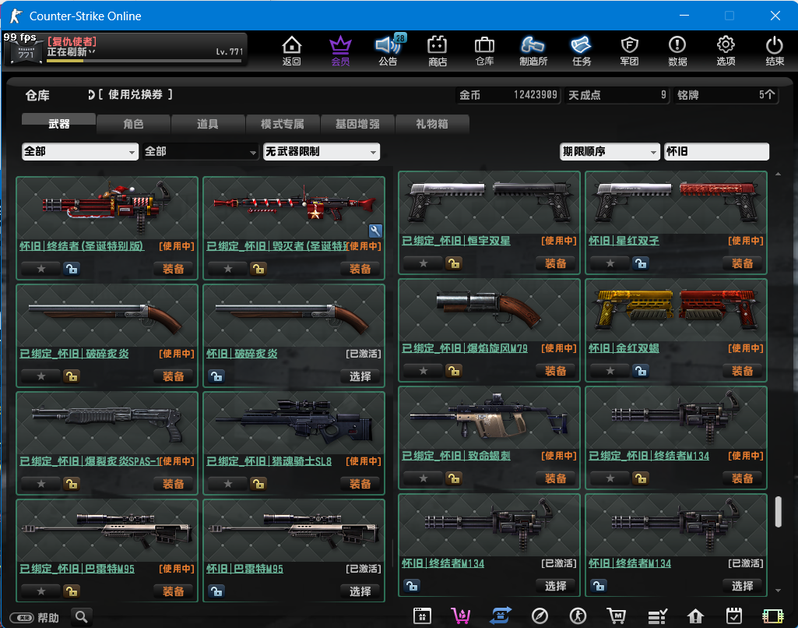Screen dimensions: 798x628
Task: Open the 期限顺序 sort dropdown
Action: click(x=610, y=151)
